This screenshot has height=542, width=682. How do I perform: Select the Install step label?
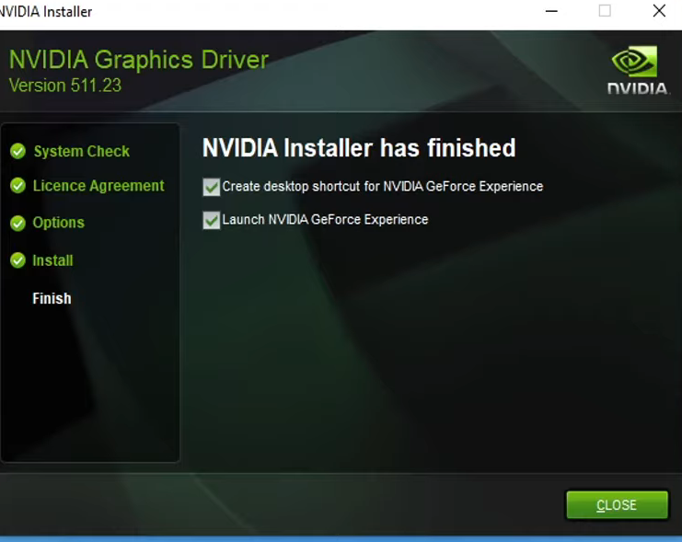click(52, 260)
